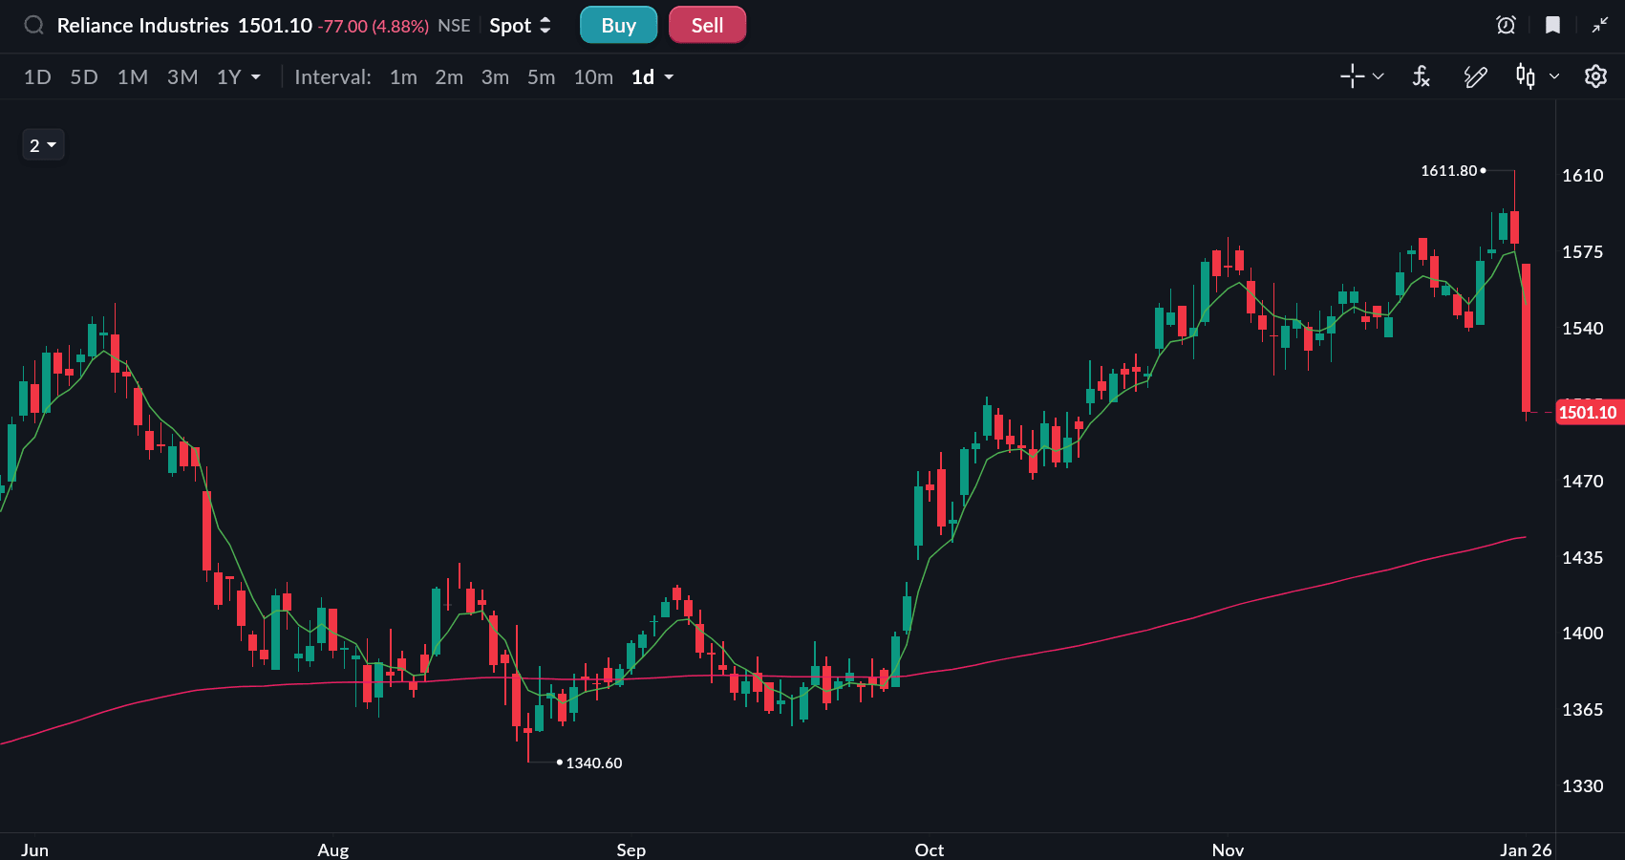Set a price alert with alarm clock icon
This screenshot has width=1625, height=860.
(x=1506, y=26)
